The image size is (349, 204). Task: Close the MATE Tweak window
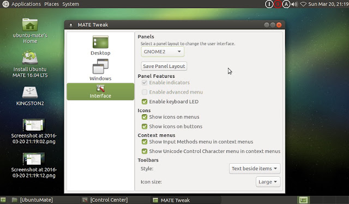[279, 25]
